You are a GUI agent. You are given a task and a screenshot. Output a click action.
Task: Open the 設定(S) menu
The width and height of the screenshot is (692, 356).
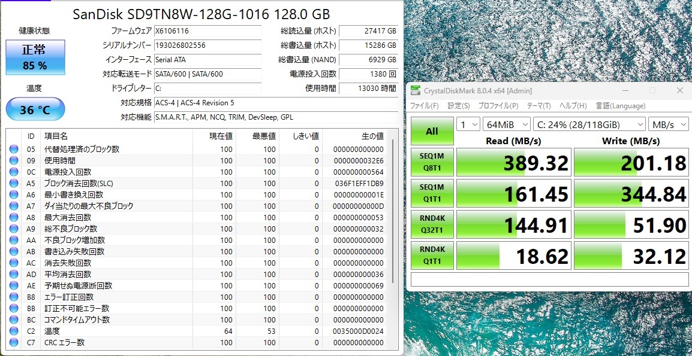click(x=459, y=106)
